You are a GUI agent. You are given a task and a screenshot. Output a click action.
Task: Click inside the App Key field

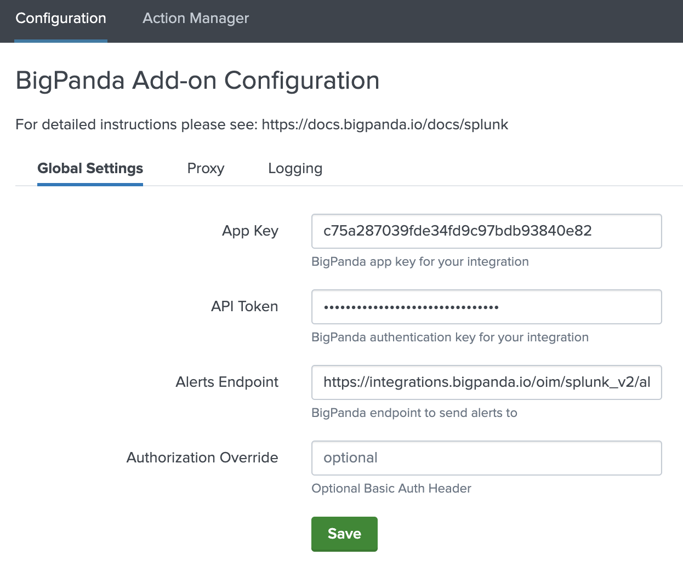click(x=486, y=231)
